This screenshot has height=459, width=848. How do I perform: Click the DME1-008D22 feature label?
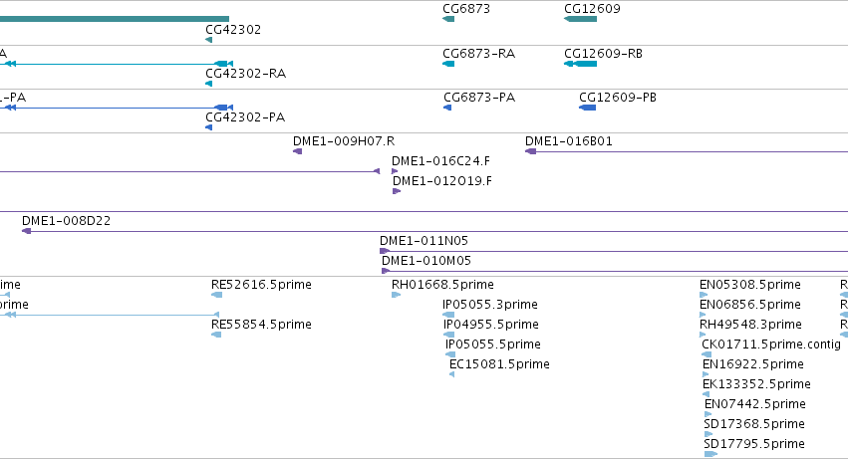(66, 221)
